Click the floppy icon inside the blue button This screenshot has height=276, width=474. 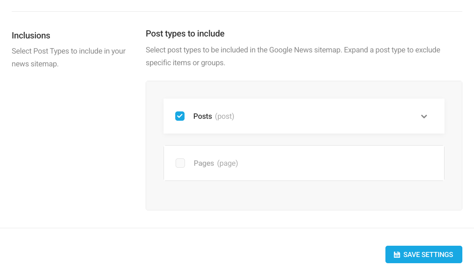[397, 254]
